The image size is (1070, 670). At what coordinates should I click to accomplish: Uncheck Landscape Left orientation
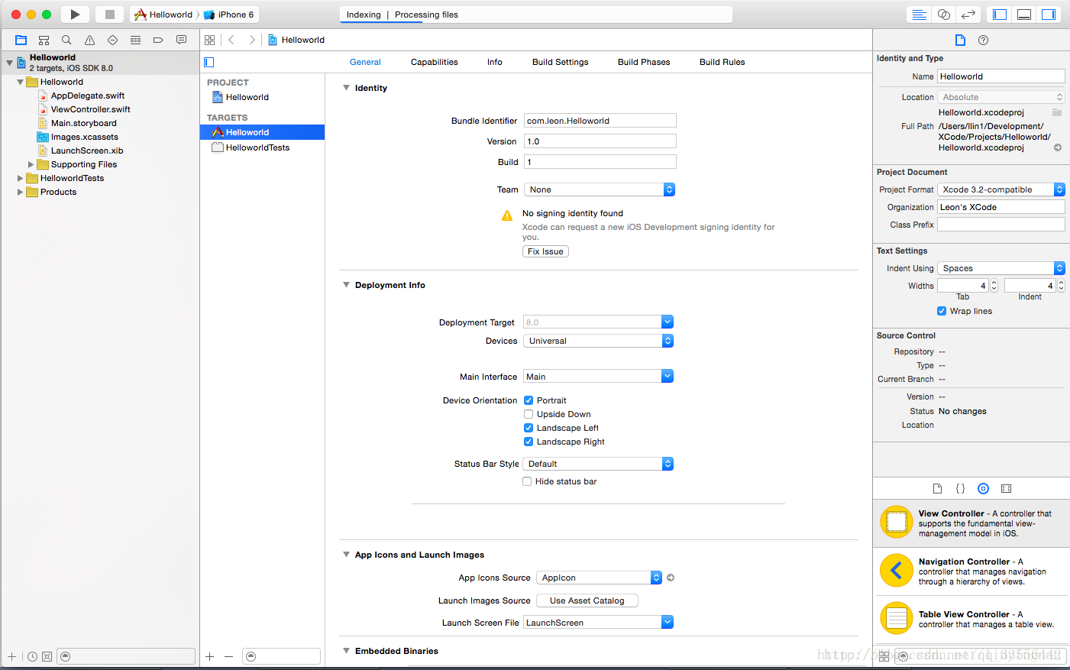tap(529, 428)
